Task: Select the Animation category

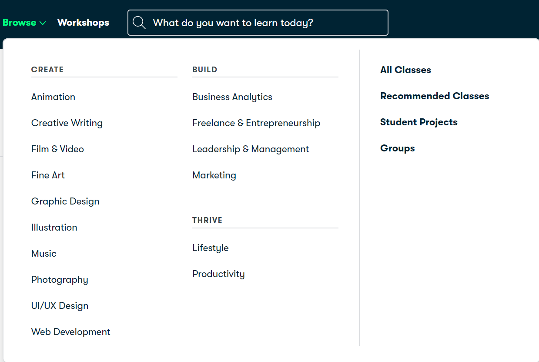Action: pos(53,97)
